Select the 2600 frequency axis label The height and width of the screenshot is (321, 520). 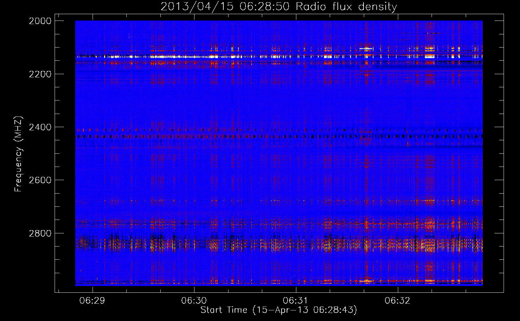tap(40, 180)
